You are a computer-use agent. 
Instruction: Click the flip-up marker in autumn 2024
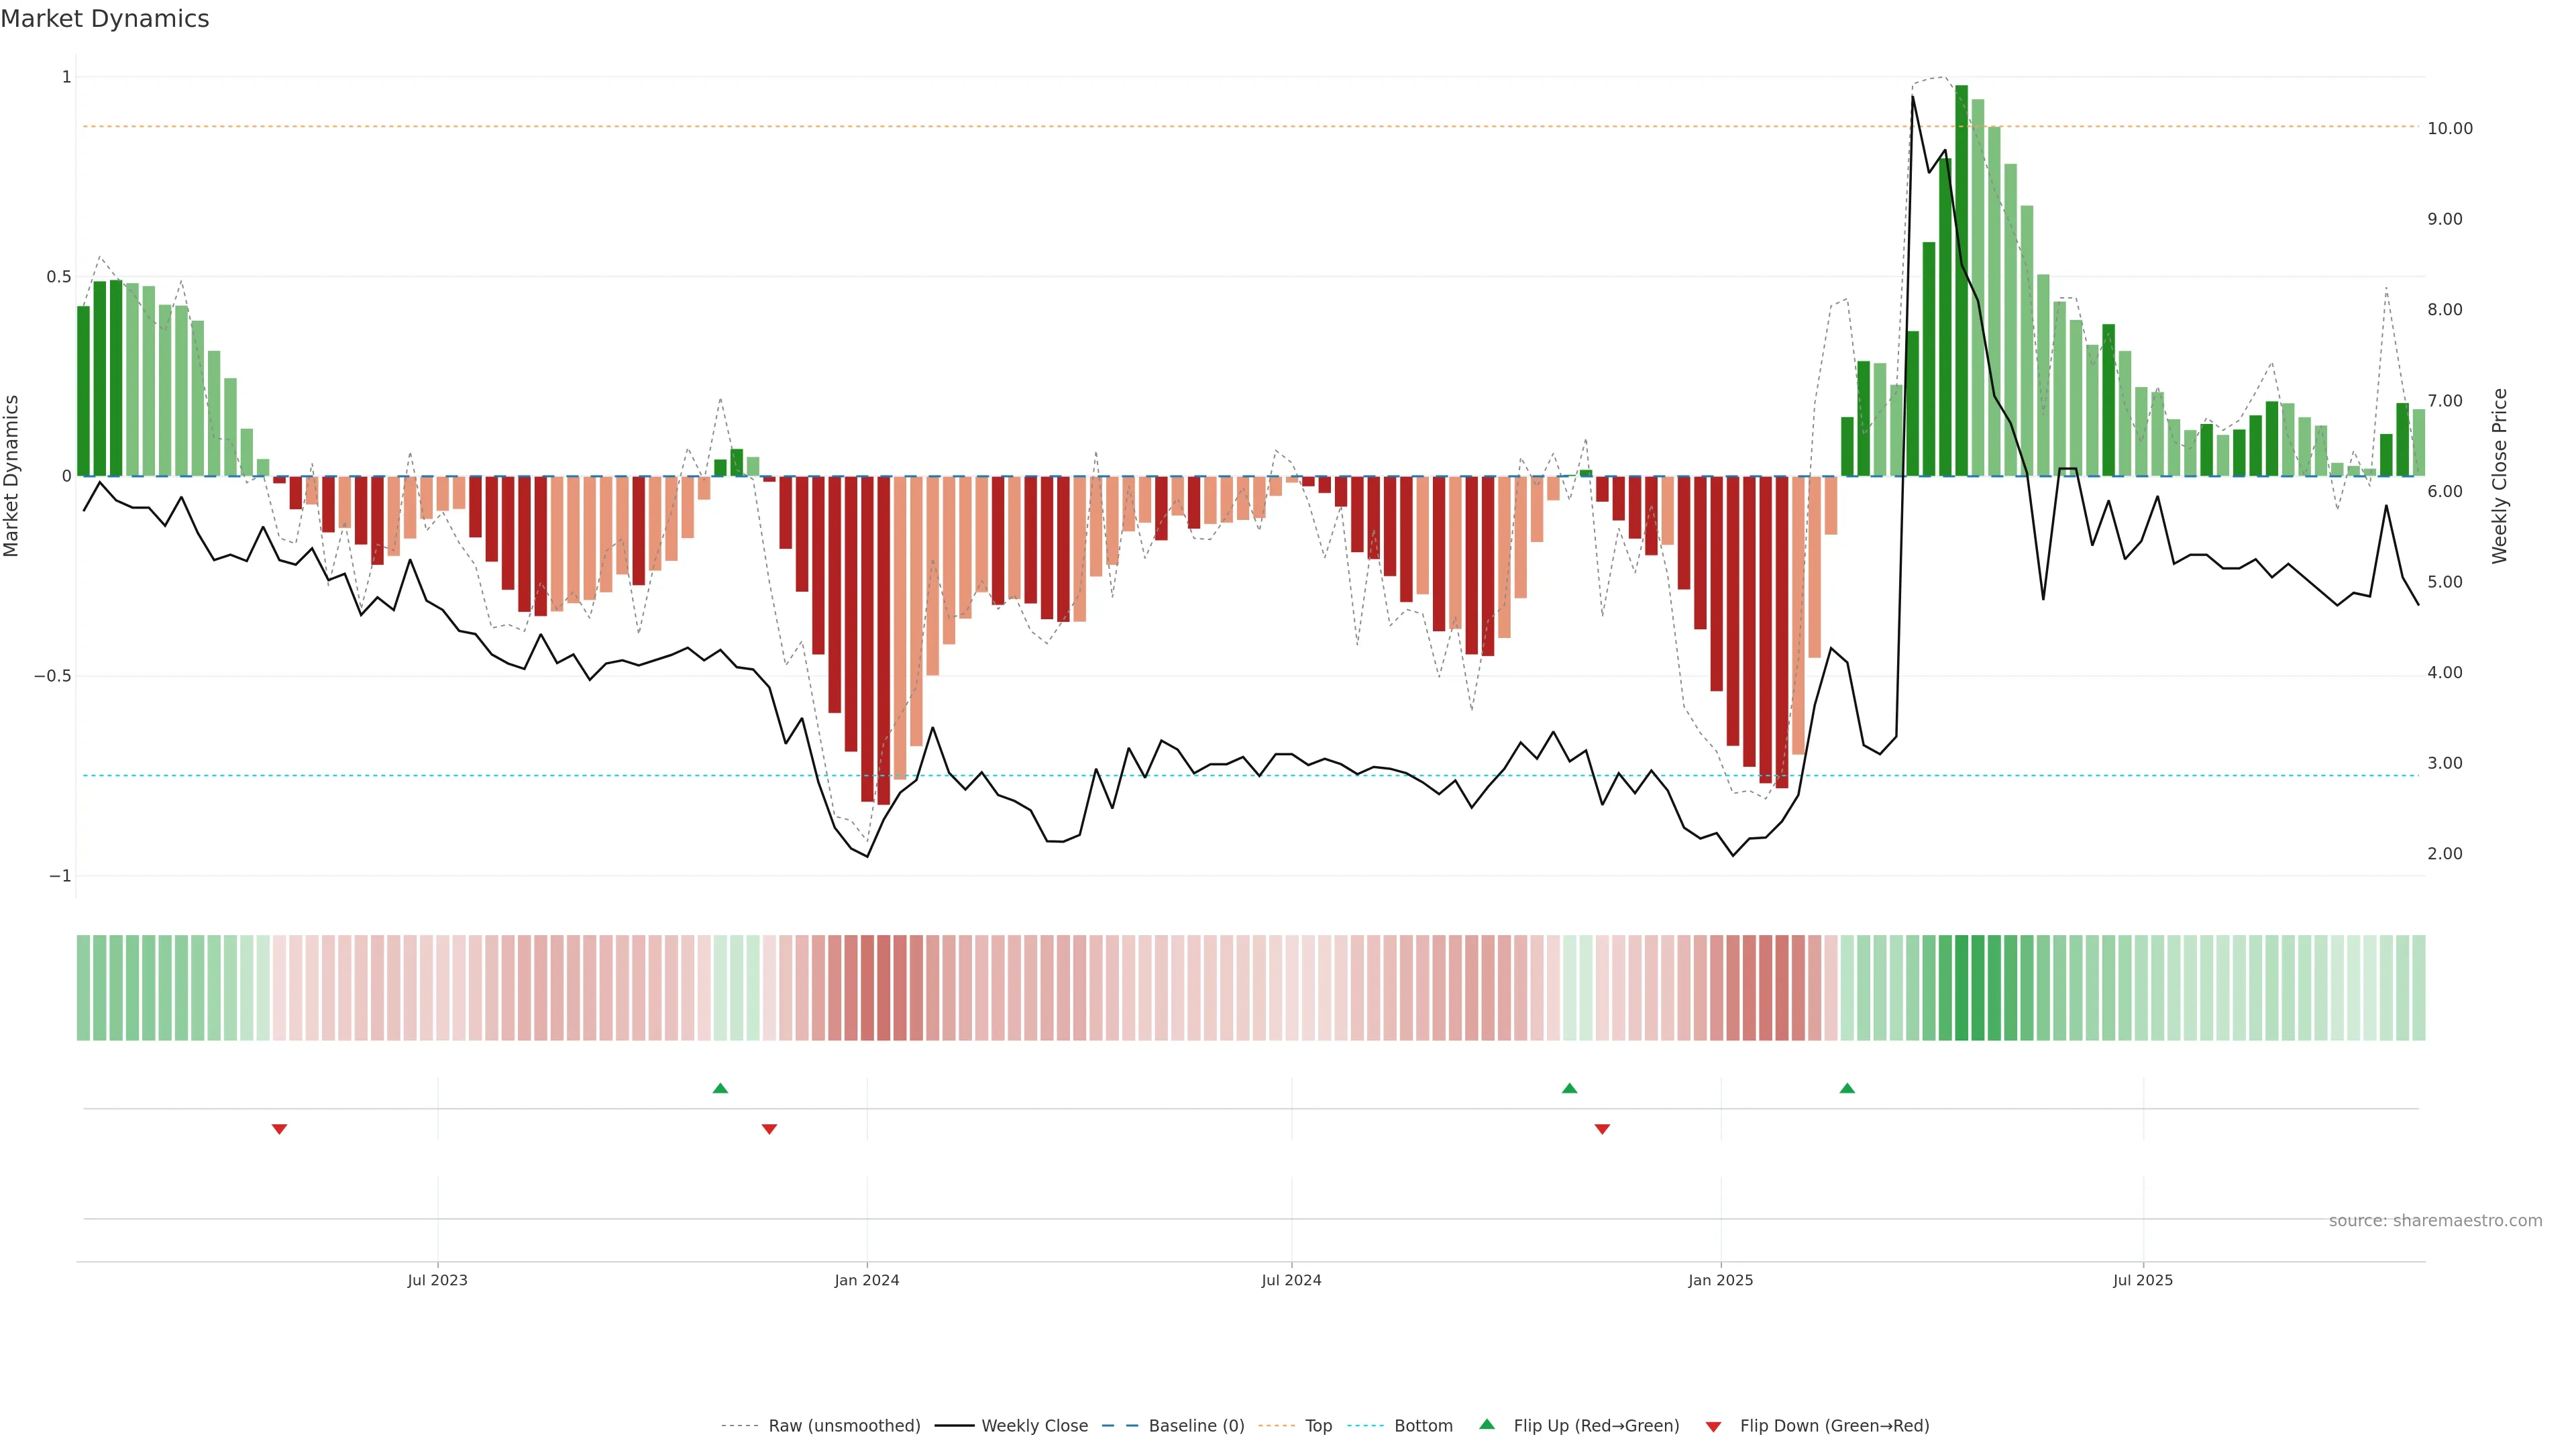pos(1569,1088)
